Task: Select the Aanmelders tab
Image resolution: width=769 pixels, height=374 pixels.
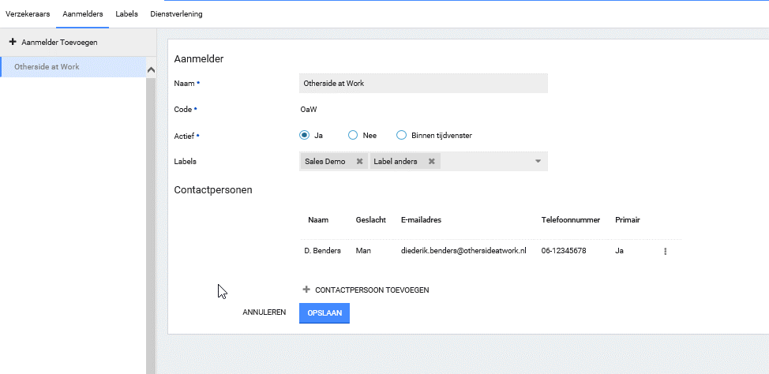Action: (83, 14)
